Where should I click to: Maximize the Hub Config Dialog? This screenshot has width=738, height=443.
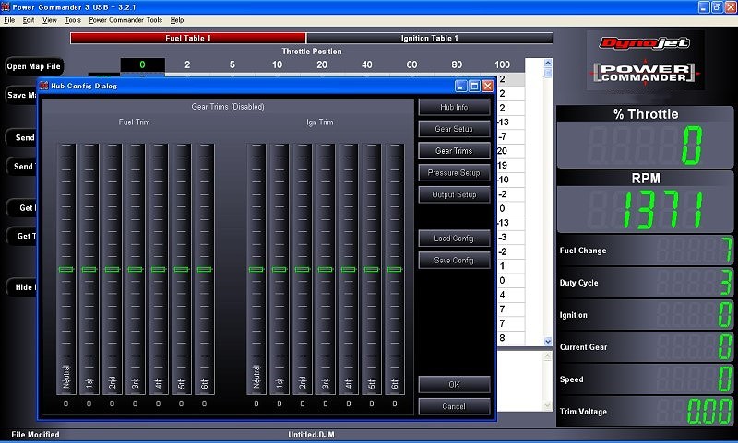(474, 86)
